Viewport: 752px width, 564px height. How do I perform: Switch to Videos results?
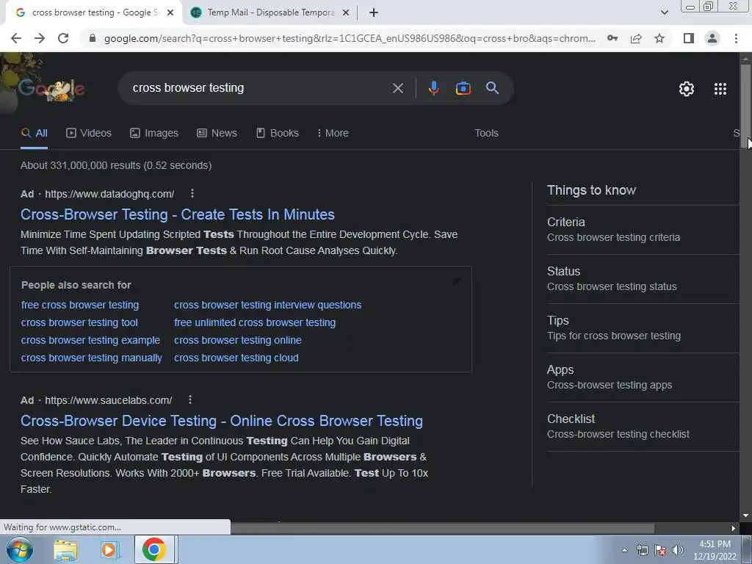(89, 133)
